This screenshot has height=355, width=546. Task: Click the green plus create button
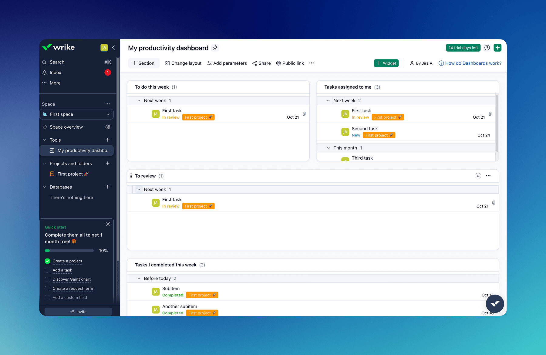click(x=497, y=48)
